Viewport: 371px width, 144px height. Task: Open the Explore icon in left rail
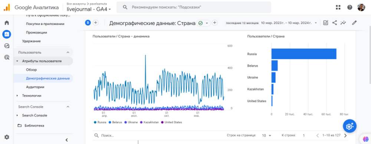pos(7,46)
